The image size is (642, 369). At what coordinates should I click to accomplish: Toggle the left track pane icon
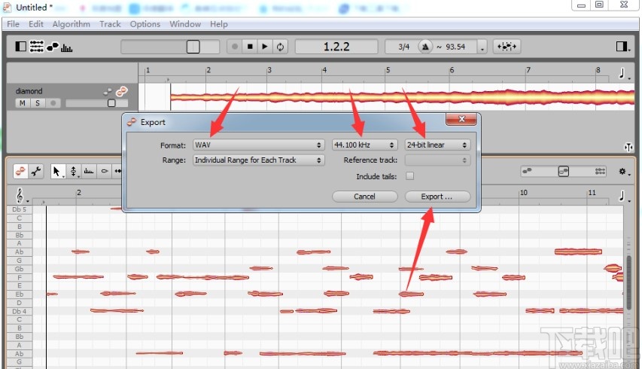click(20, 46)
